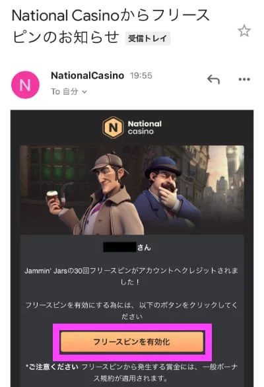Click the To 自分 recipient line
The height and width of the screenshot is (387, 264).
point(69,92)
